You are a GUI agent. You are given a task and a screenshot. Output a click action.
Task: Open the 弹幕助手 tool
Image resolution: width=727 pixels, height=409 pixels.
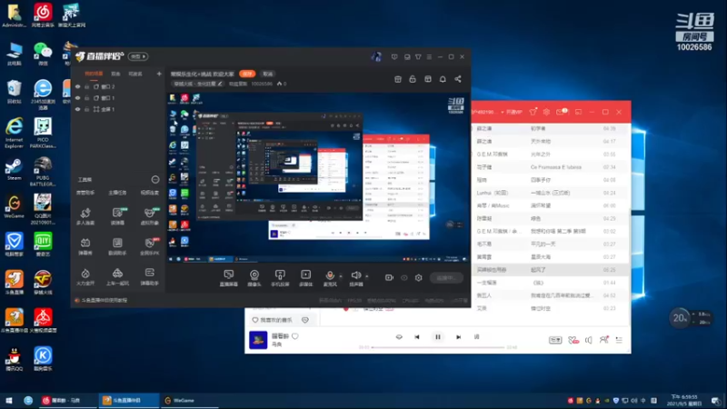pos(149,277)
